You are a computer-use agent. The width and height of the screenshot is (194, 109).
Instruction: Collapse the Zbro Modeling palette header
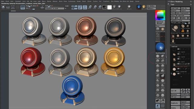click(x=176, y=2)
